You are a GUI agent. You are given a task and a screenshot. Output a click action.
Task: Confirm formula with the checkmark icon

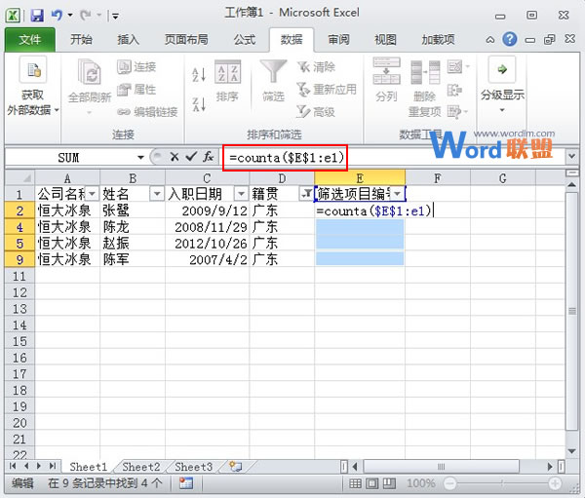pos(191,157)
